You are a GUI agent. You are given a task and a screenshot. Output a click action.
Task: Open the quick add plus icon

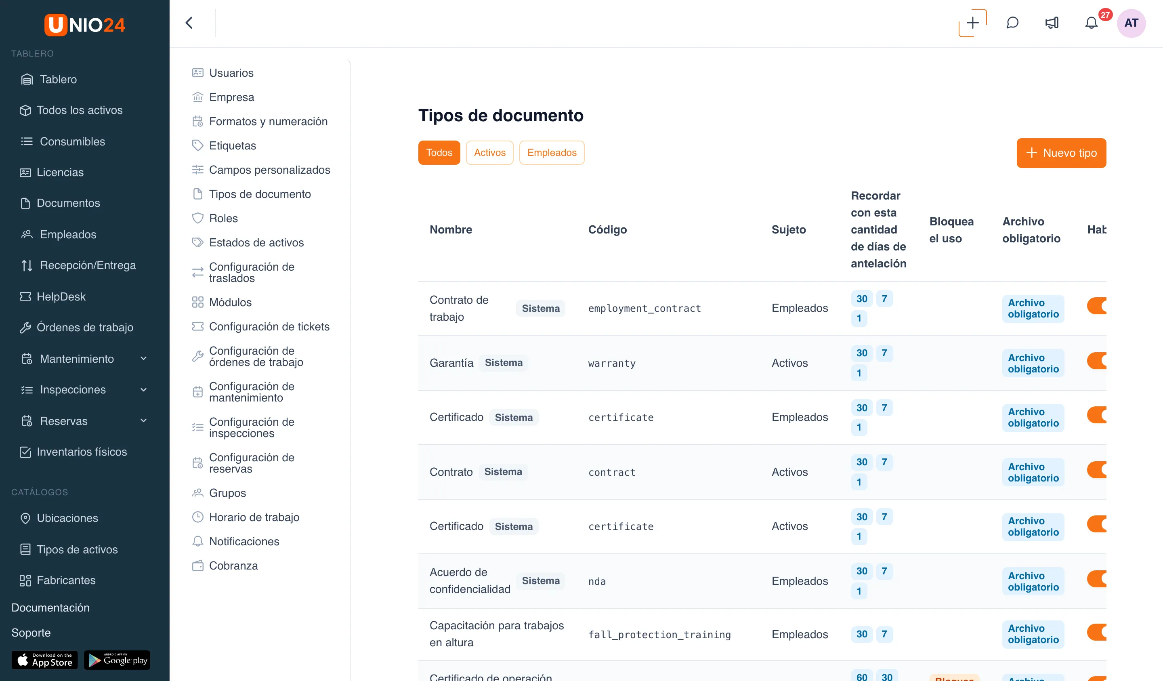pos(972,23)
